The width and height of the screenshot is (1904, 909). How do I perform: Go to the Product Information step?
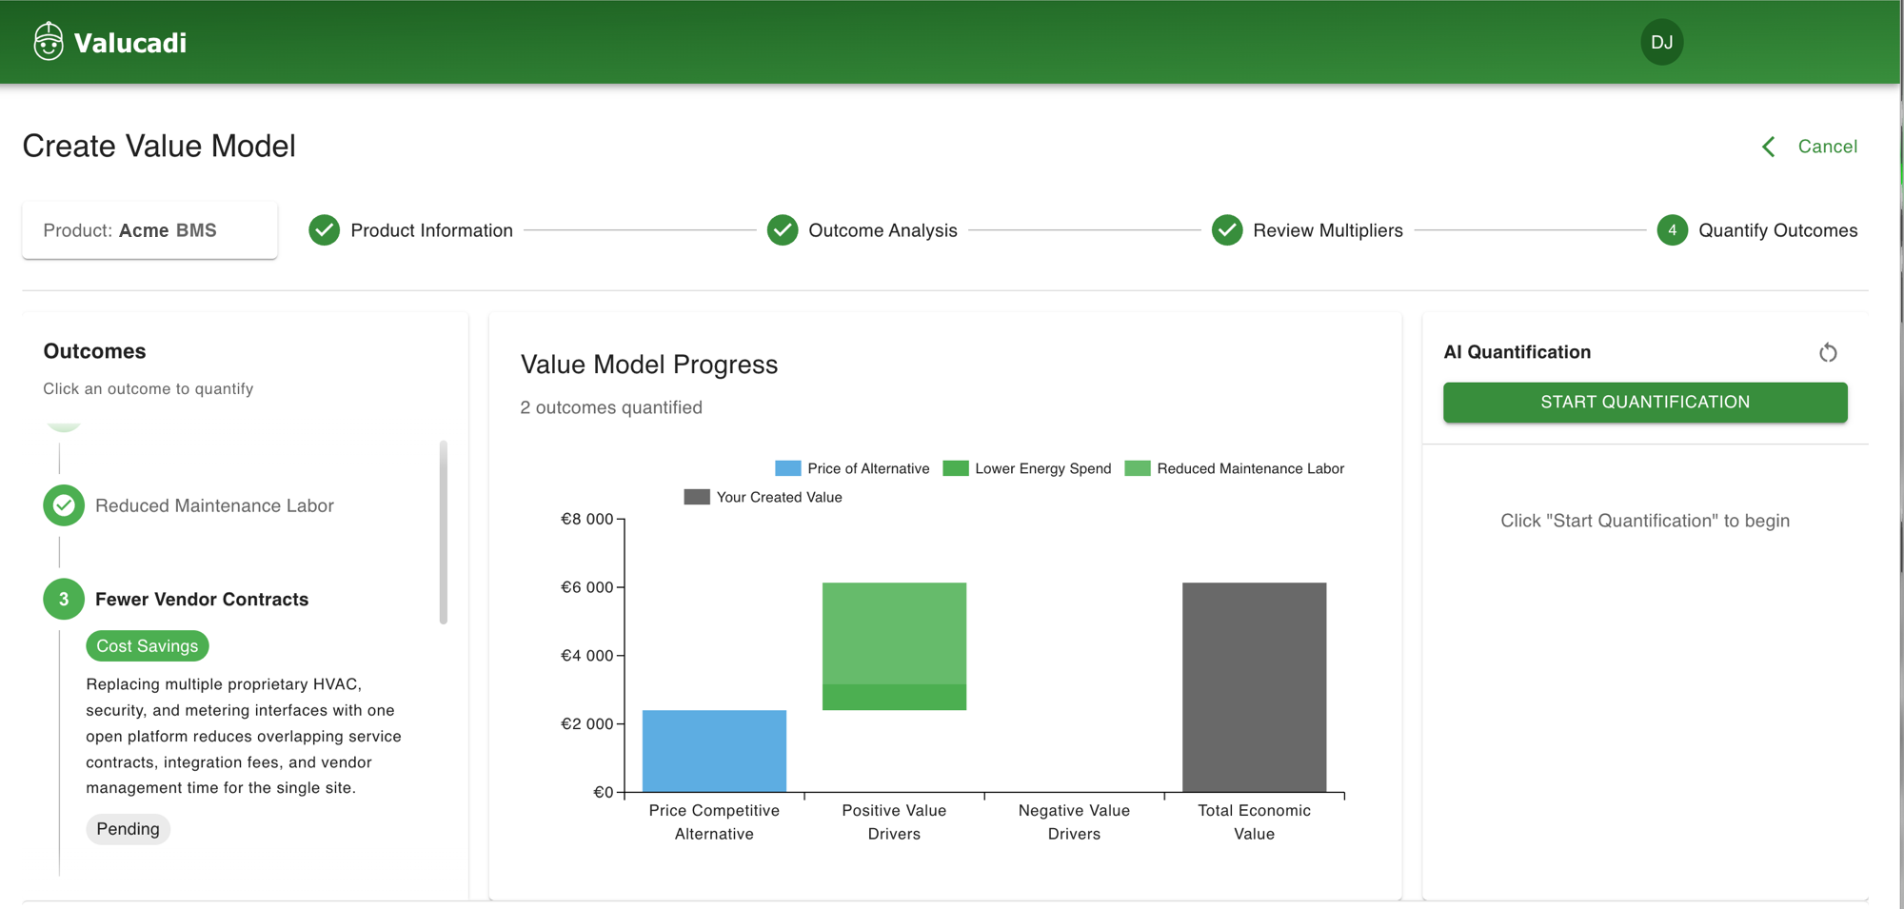(x=431, y=230)
